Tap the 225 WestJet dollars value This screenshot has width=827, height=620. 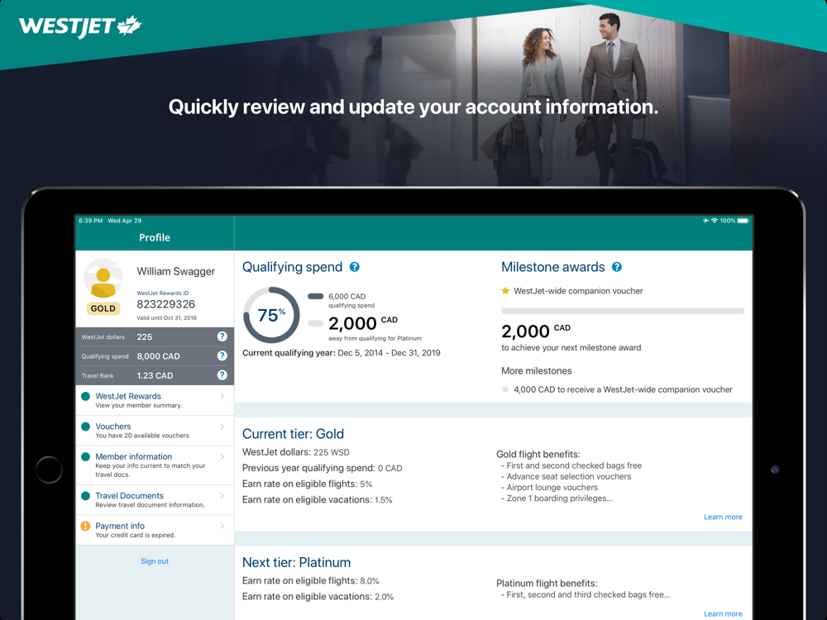pyautogui.click(x=145, y=337)
